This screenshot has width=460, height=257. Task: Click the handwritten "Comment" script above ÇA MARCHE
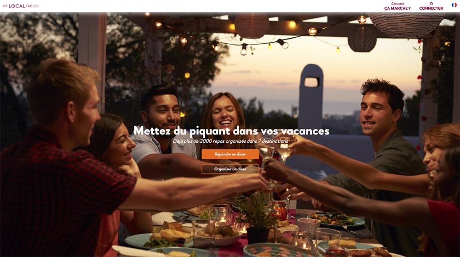point(397,4)
